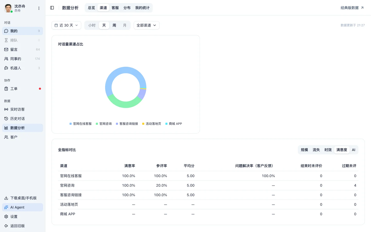This screenshot has height=232, width=371.
Task: Open 我的 conversations in sidebar
Action: pyautogui.click(x=22, y=31)
